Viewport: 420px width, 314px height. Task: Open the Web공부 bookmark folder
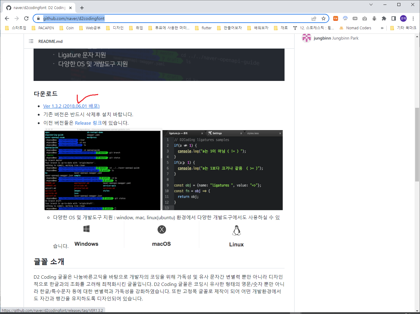(90, 28)
